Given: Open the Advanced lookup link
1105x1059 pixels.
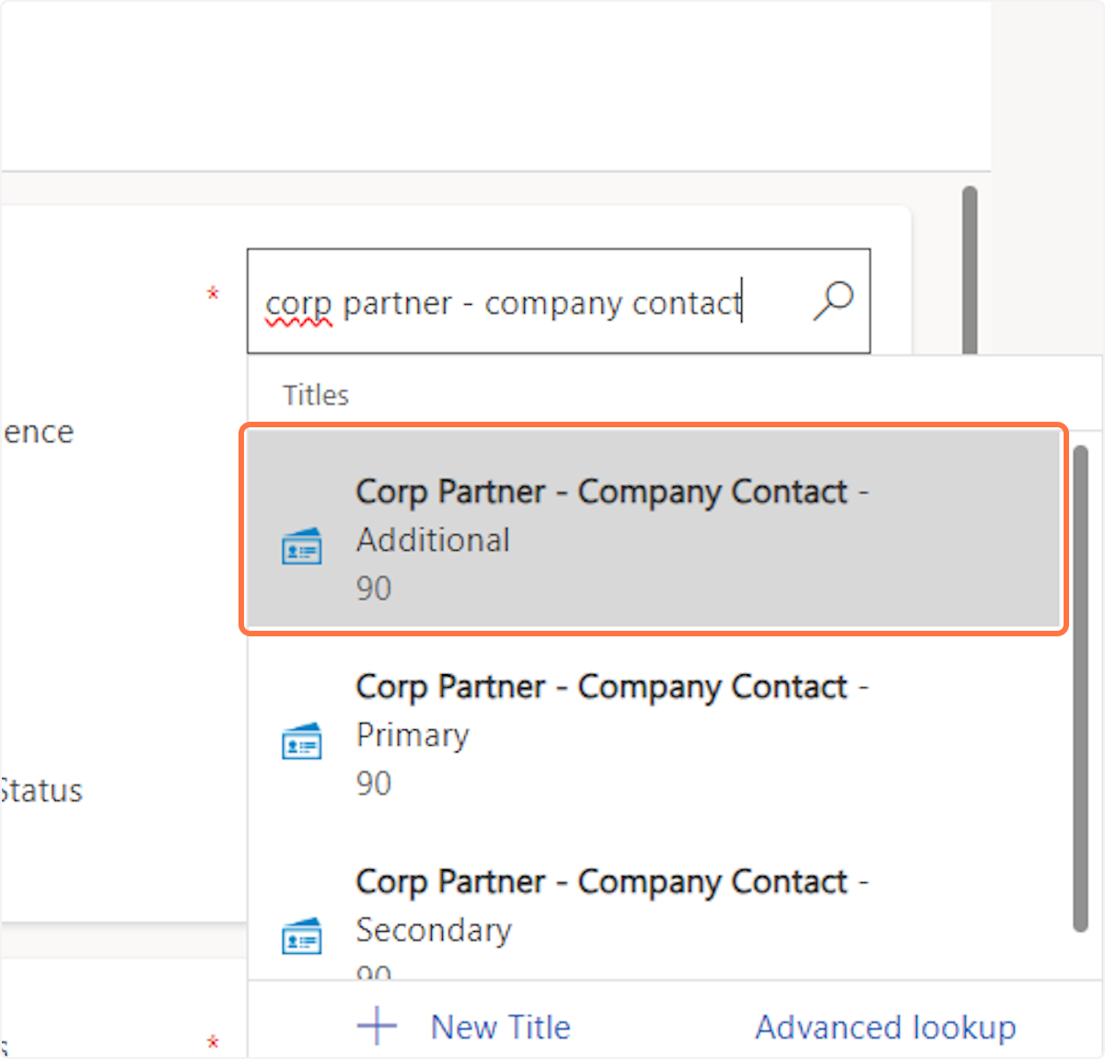Looking at the screenshot, I should (885, 1027).
